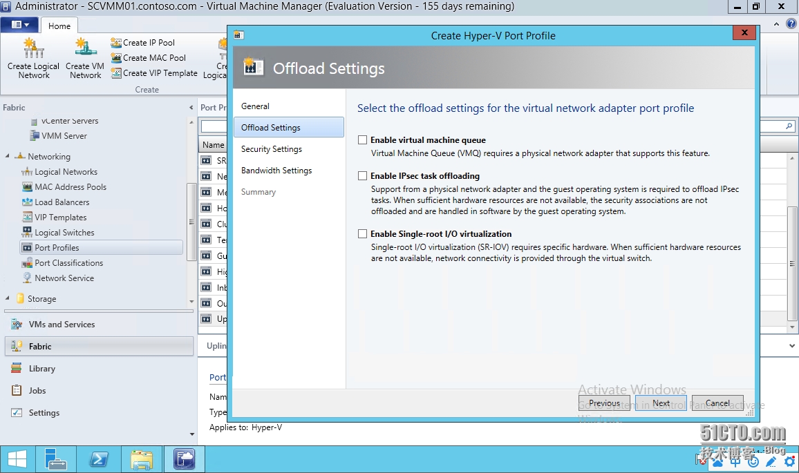
Task: Click the Previous button
Action: tap(604, 403)
